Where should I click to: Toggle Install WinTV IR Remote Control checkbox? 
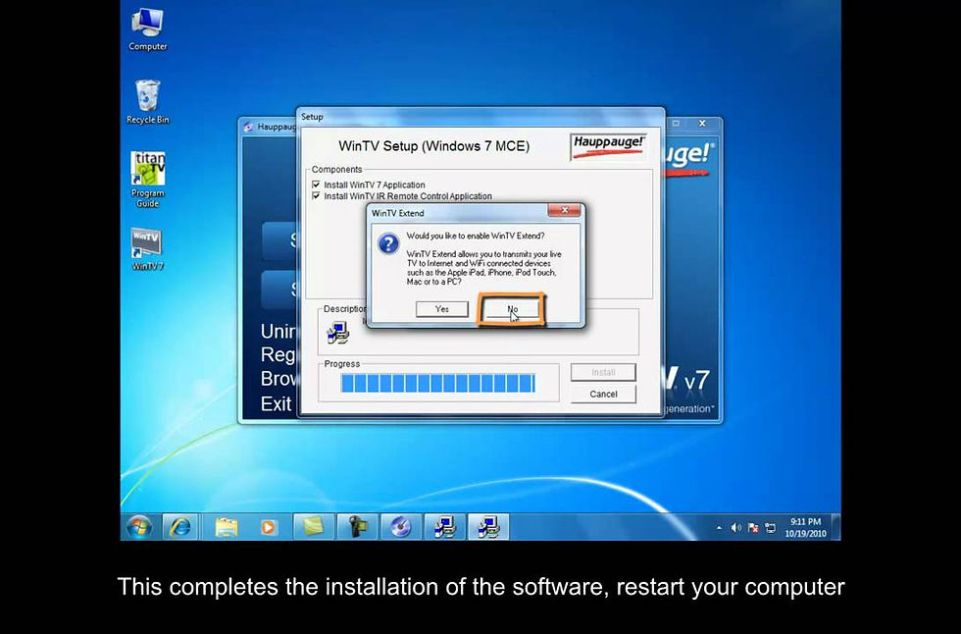tap(316, 196)
